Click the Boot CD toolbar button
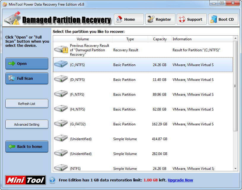The height and width of the screenshot is (190, 242). click(x=223, y=19)
